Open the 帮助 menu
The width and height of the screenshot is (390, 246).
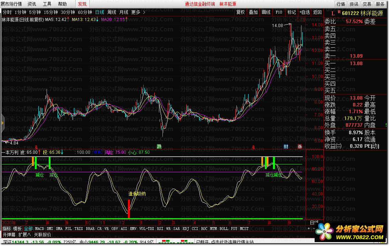[x=63, y=4]
